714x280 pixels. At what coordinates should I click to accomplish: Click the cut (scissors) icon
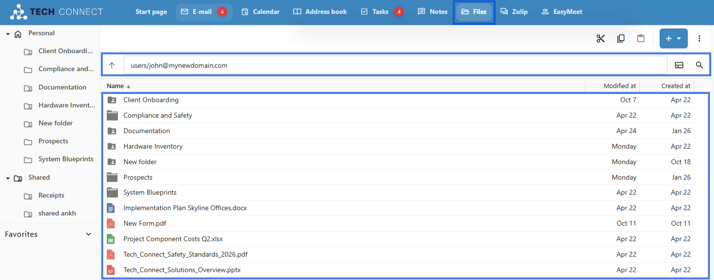[600, 39]
